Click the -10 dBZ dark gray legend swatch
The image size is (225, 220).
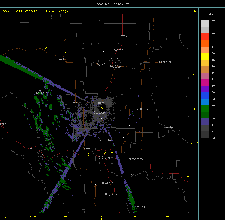tap(205, 135)
